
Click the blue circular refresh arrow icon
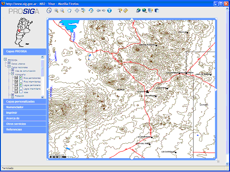tap(91, 11)
